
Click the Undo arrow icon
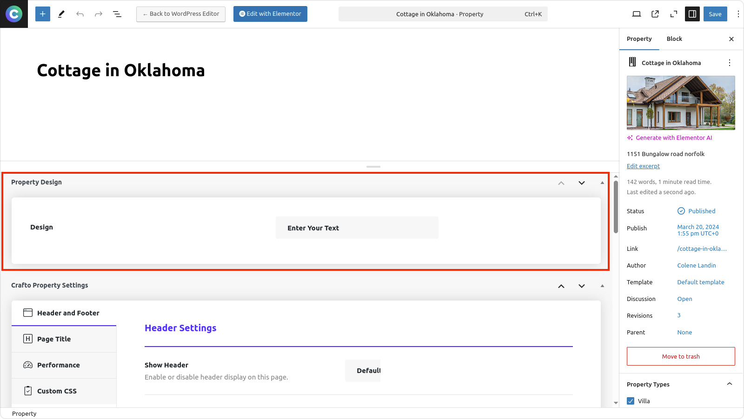click(x=80, y=14)
